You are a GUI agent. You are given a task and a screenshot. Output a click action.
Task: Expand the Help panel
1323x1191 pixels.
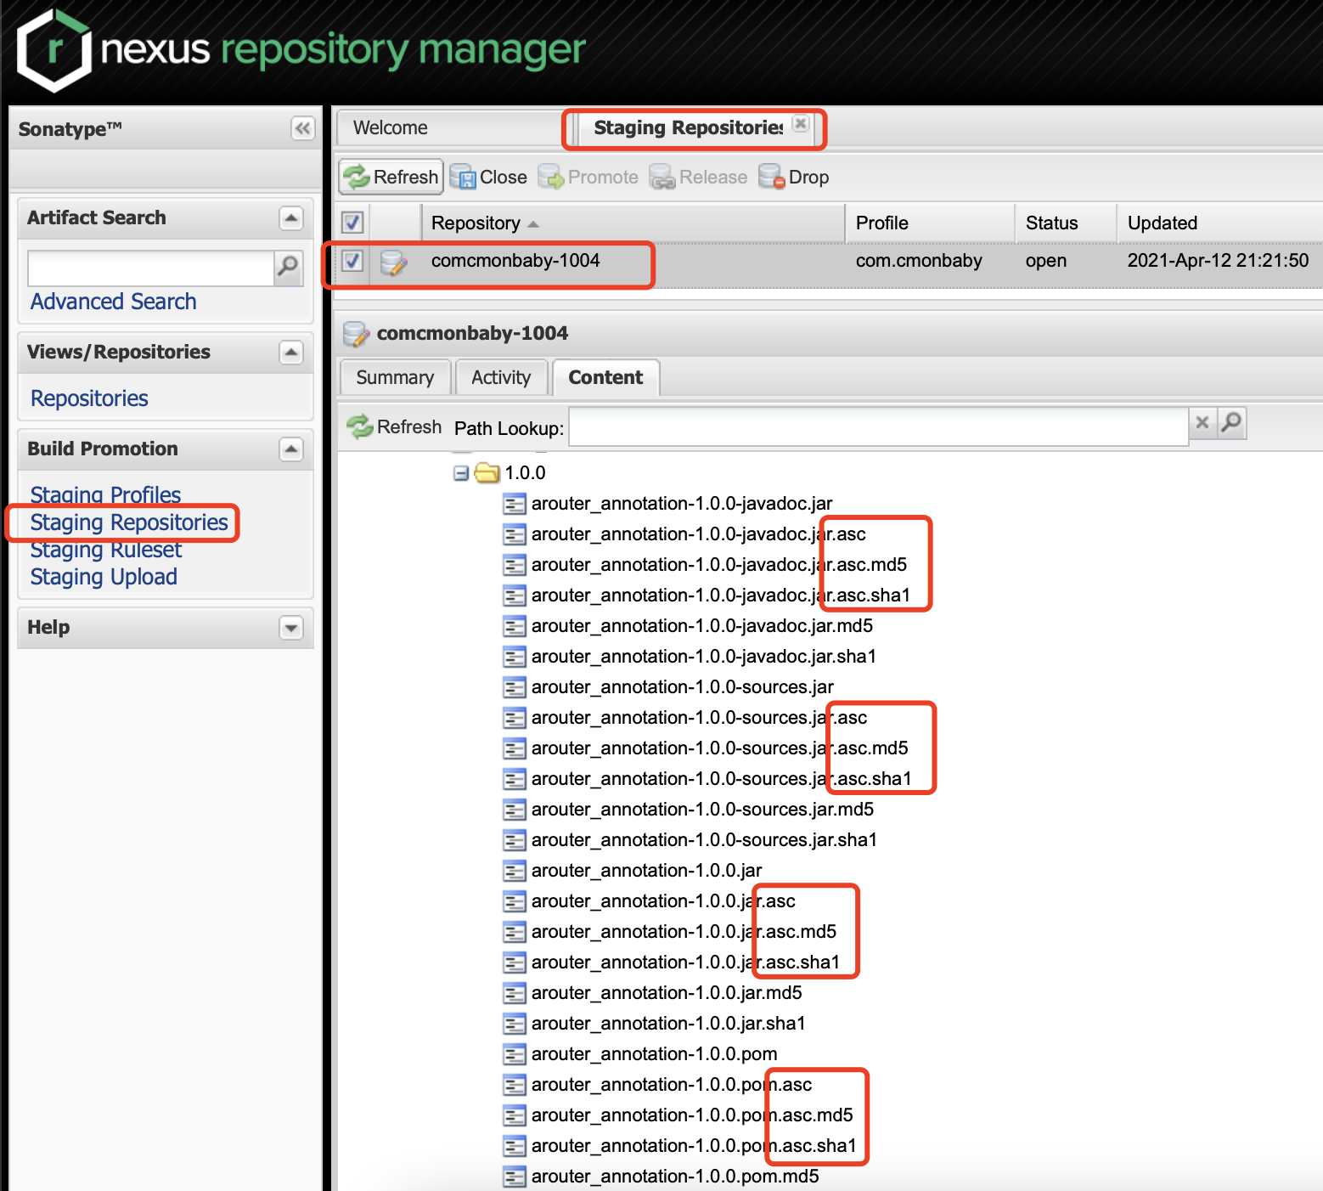point(291,628)
